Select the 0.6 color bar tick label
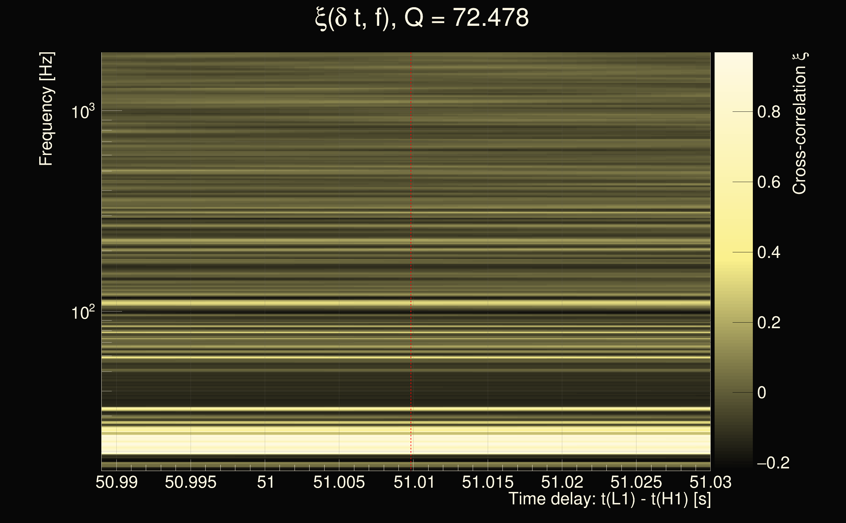The image size is (846, 523). 769,182
